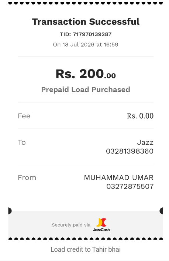Click the From label

(x=27, y=177)
